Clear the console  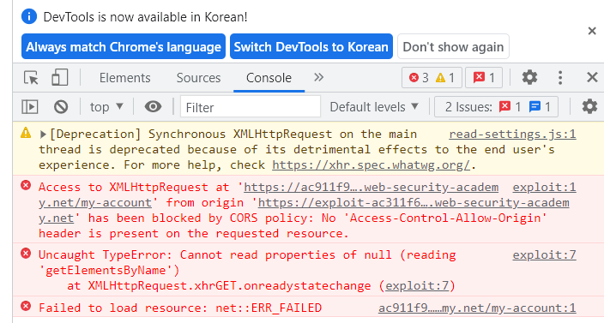pos(61,107)
